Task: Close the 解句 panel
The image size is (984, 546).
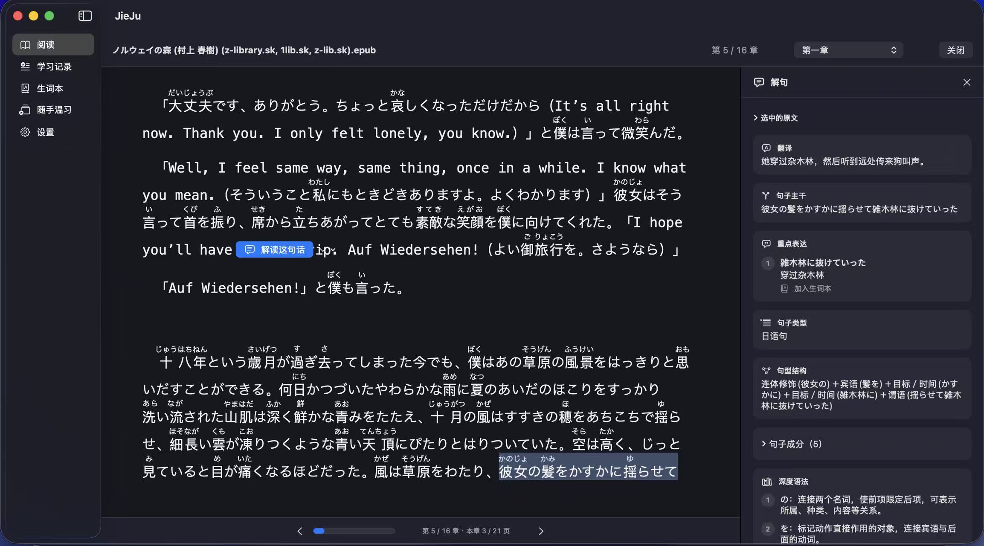Action: pyautogui.click(x=967, y=82)
